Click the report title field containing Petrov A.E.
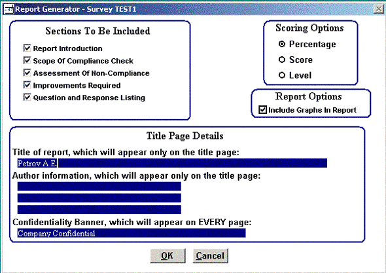 click(172, 163)
